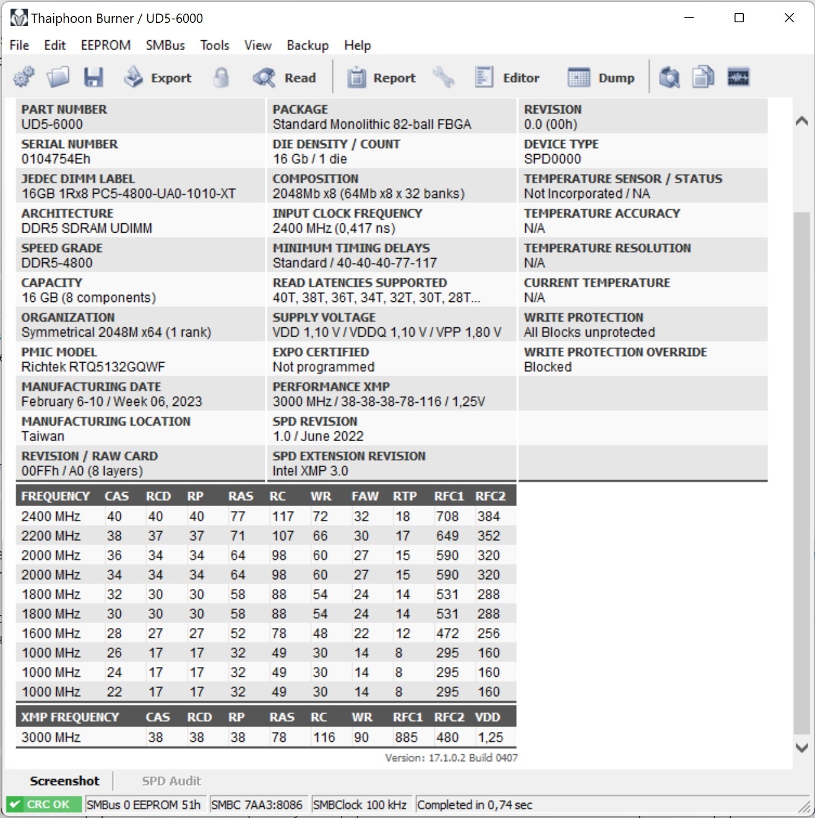The image size is (815, 818).
Task: Click the SPD revision "1.0 / June 2022"
Action: [x=318, y=436]
